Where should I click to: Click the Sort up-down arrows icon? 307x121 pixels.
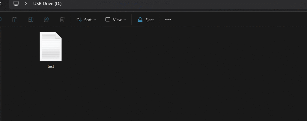point(79,20)
